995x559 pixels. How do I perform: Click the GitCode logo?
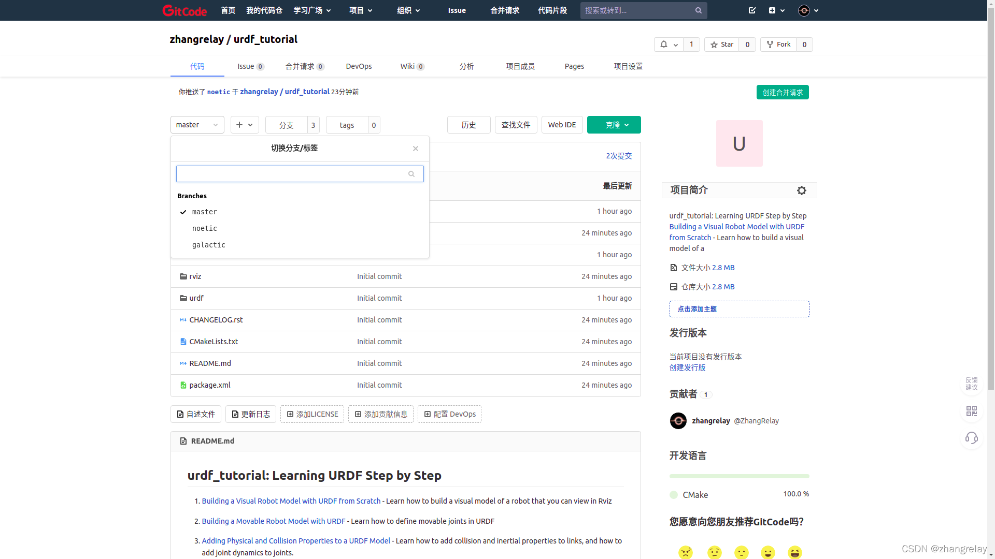(184, 10)
